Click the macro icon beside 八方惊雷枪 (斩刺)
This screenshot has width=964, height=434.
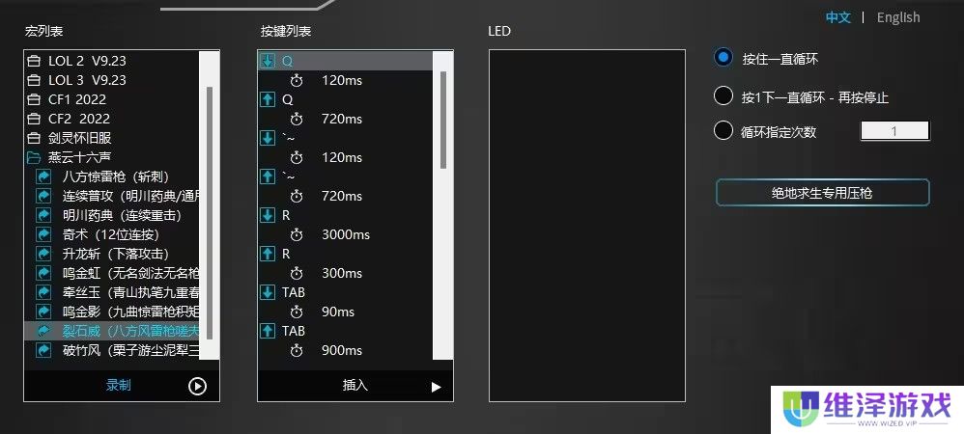coord(43,176)
